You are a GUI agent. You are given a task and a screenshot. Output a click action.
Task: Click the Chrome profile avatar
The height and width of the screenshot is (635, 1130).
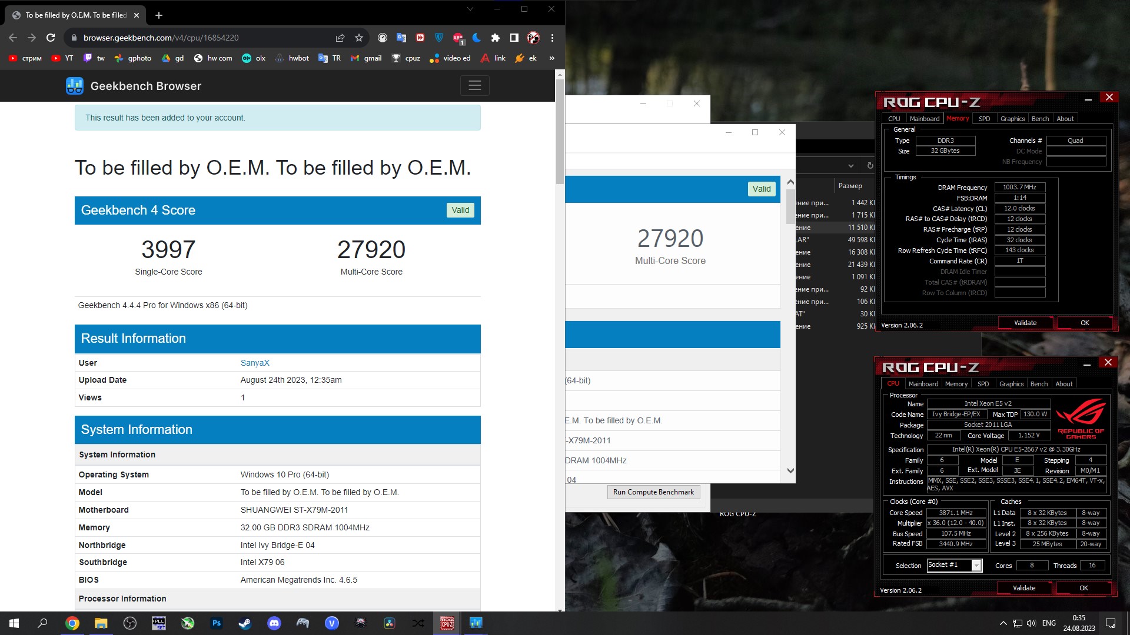coord(533,38)
